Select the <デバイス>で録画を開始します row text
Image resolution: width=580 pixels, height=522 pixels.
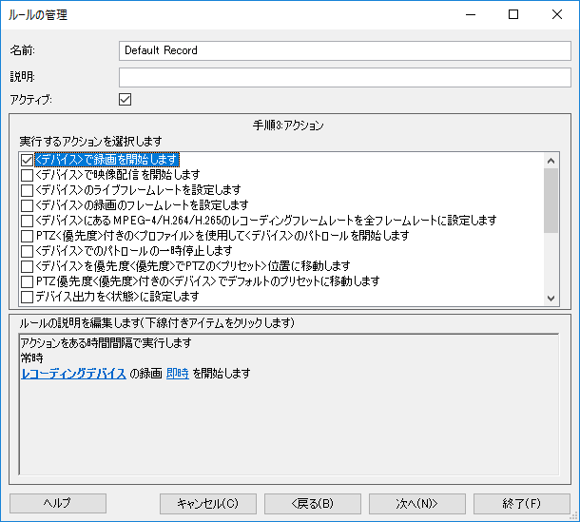click(x=106, y=160)
